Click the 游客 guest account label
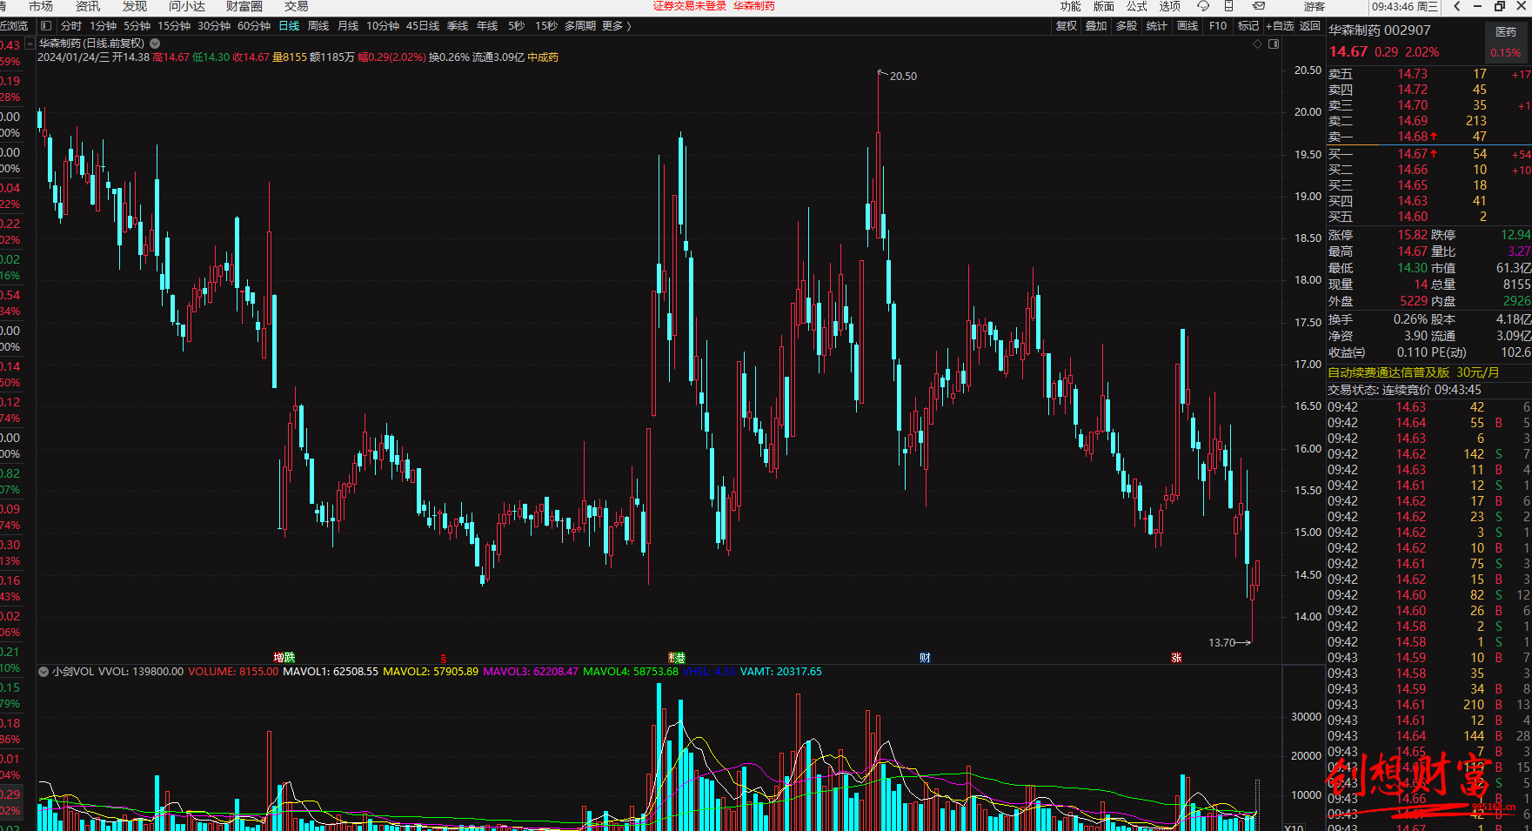The width and height of the screenshot is (1532, 831). (x=1314, y=6)
